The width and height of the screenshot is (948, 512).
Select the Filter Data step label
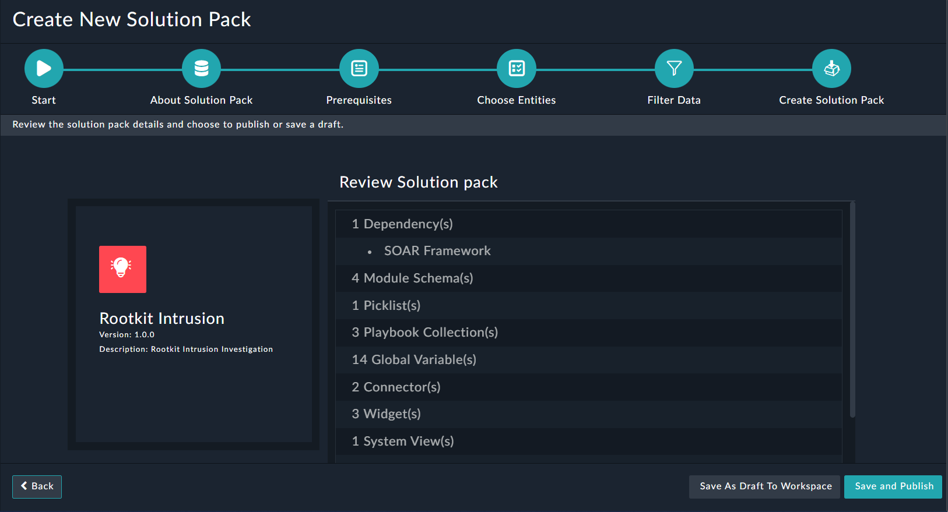[674, 100]
